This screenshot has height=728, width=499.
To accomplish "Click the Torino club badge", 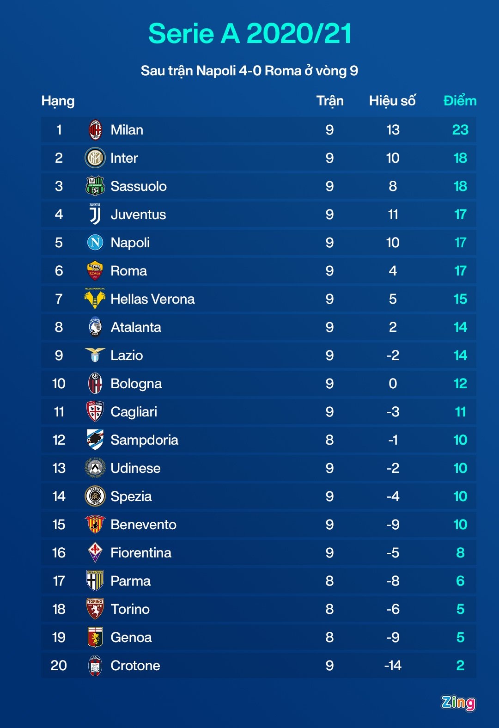I will tap(95, 609).
